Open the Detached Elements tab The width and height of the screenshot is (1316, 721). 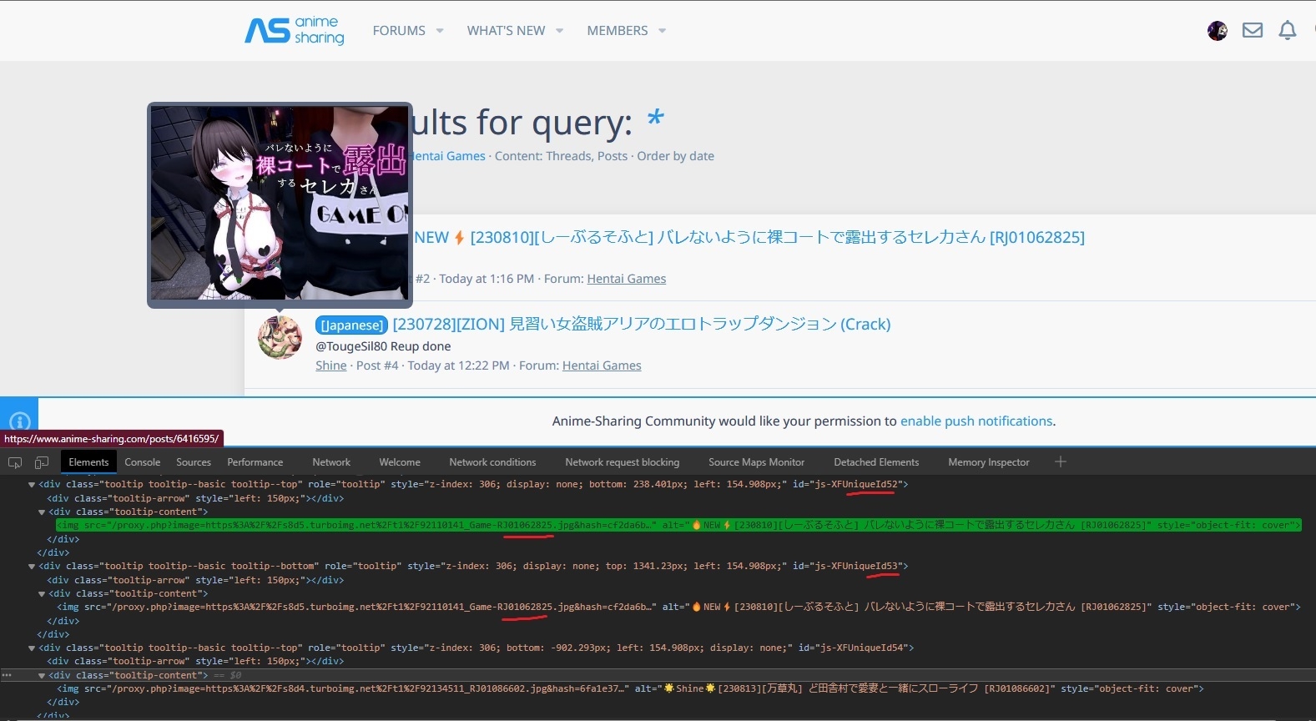(x=876, y=462)
